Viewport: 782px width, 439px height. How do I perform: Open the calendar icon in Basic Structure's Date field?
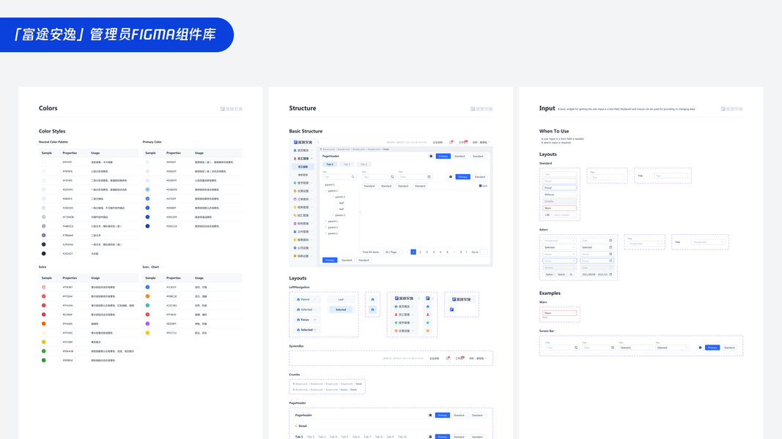click(429, 176)
